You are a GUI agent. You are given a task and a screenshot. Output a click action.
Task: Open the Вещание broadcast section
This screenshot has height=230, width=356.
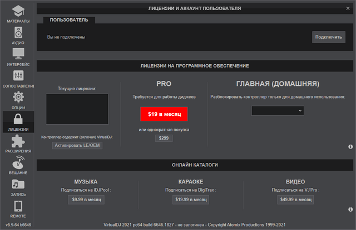[18, 165]
